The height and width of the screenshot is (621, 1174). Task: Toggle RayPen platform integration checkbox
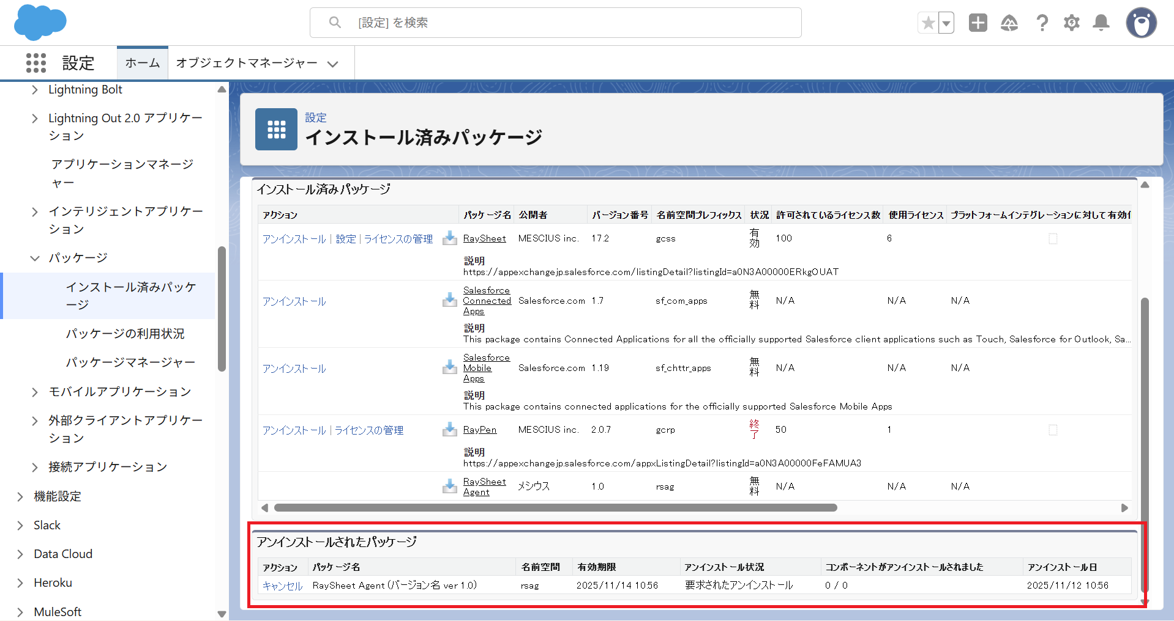(1053, 430)
